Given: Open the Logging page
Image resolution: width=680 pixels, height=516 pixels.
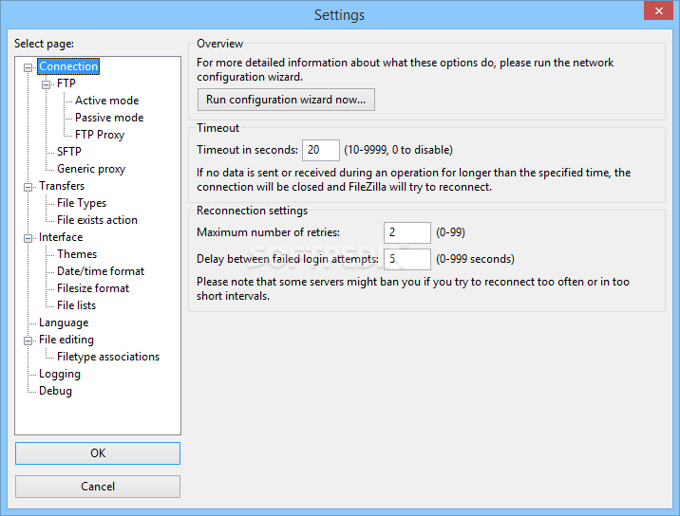Looking at the screenshot, I should tap(60, 374).
